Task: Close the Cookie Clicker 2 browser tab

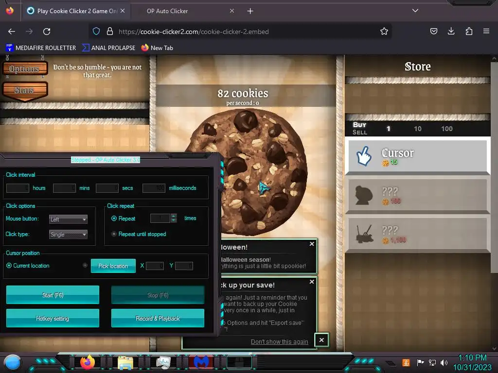Action: pos(123,11)
